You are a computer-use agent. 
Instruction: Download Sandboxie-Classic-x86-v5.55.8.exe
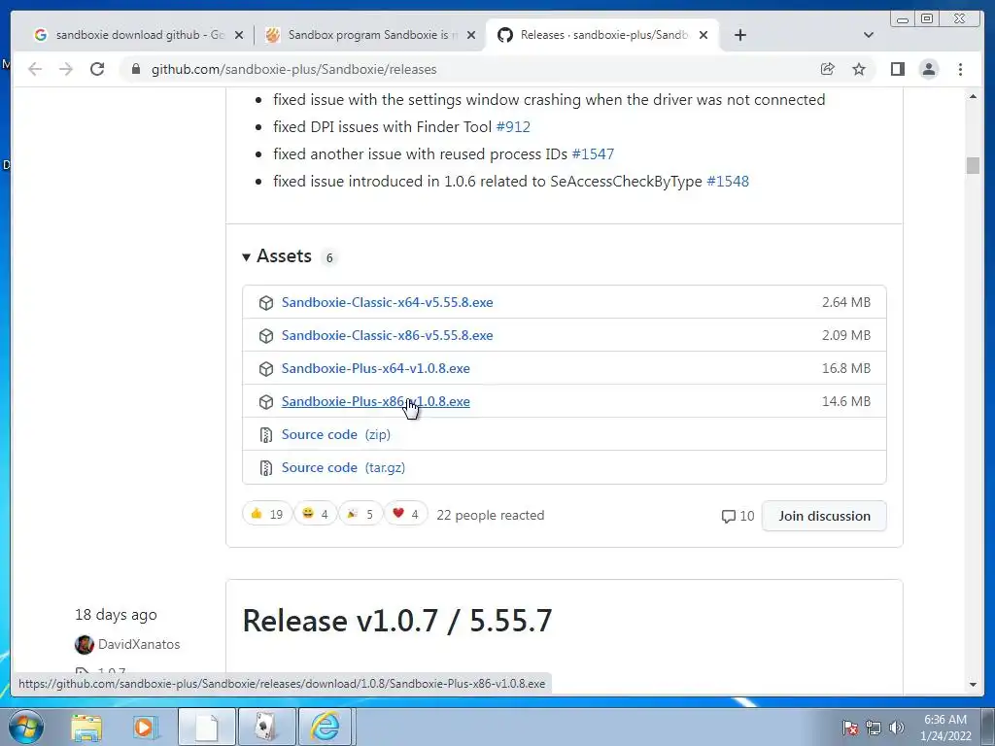387,335
